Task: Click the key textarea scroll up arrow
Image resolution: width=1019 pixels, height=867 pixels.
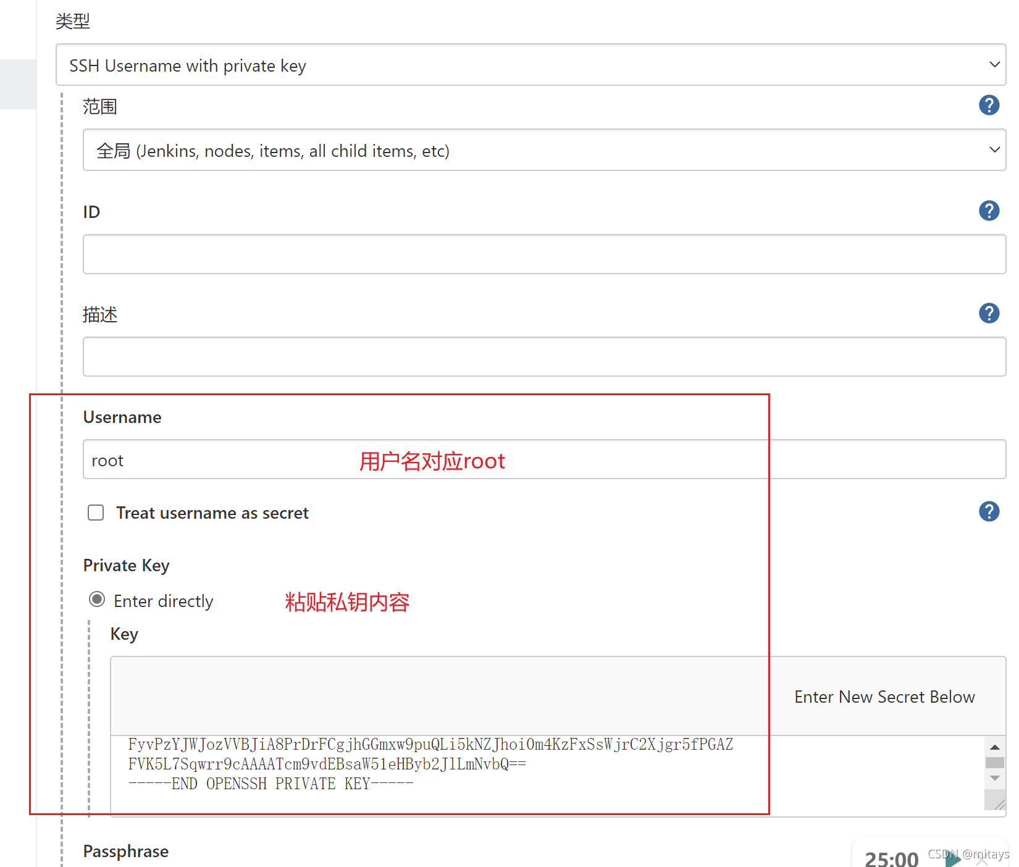Action: 994,747
